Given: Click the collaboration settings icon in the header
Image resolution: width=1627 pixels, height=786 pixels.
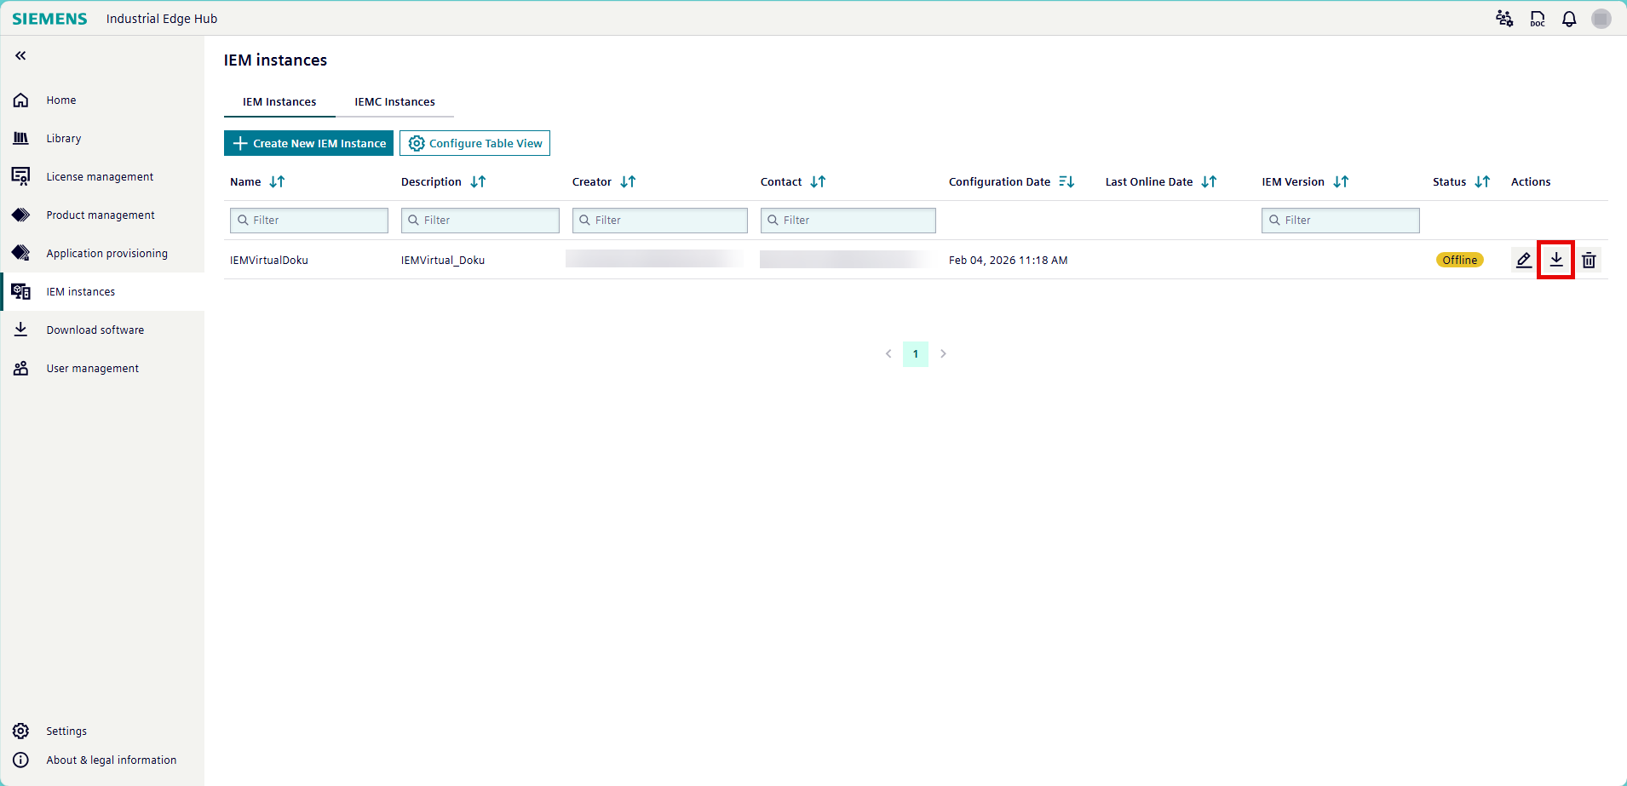Looking at the screenshot, I should [x=1504, y=18].
